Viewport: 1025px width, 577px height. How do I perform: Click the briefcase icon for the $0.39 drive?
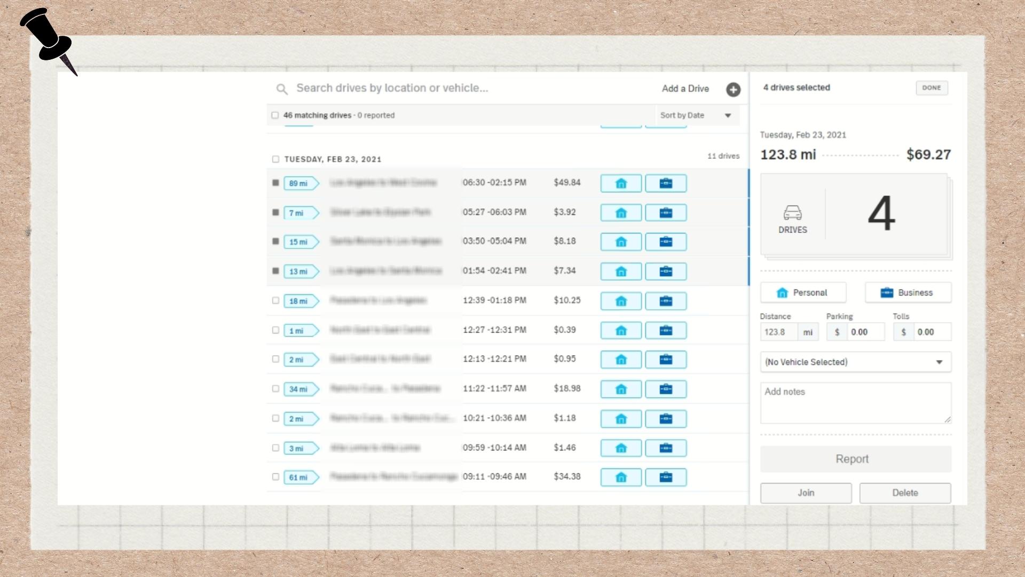[x=666, y=330]
